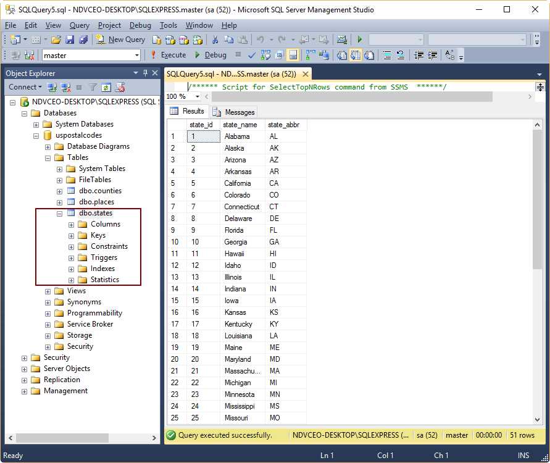
Task: Open the Connect dropdown in Object Explorer
Action: click(x=25, y=87)
